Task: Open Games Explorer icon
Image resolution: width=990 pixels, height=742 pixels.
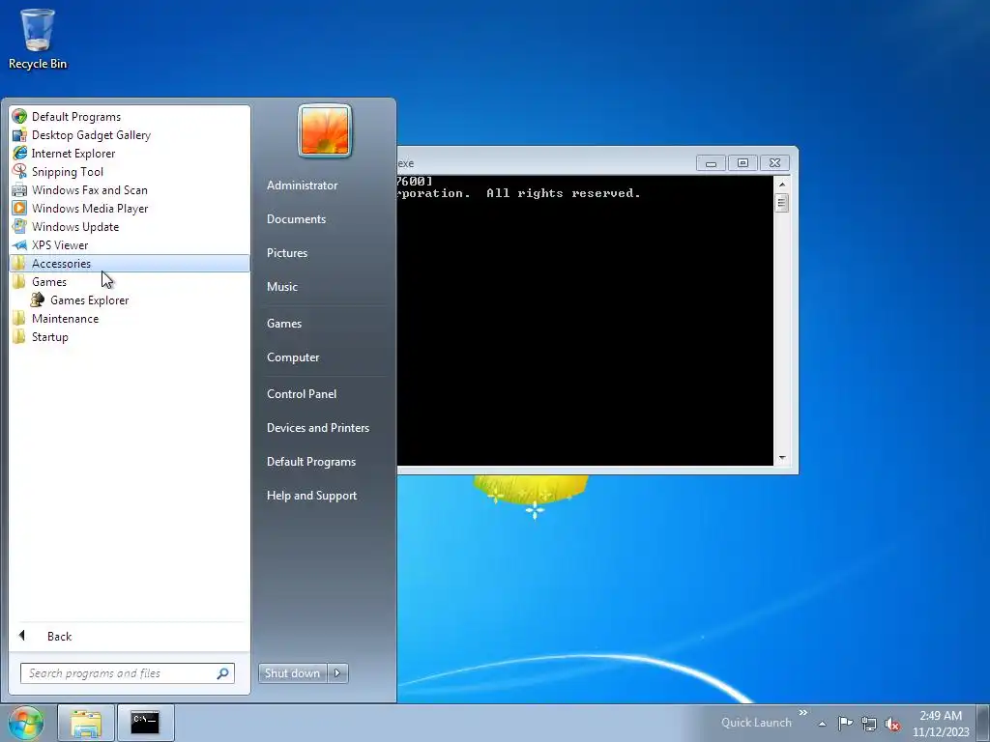Action: click(x=38, y=300)
